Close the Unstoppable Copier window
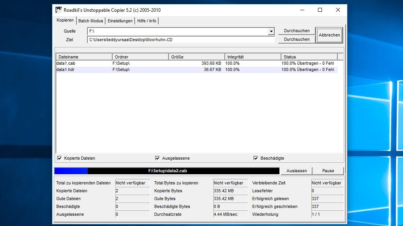 (338, 10)
